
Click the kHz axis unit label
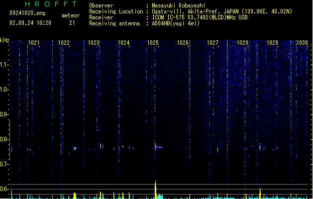[4, 40]
